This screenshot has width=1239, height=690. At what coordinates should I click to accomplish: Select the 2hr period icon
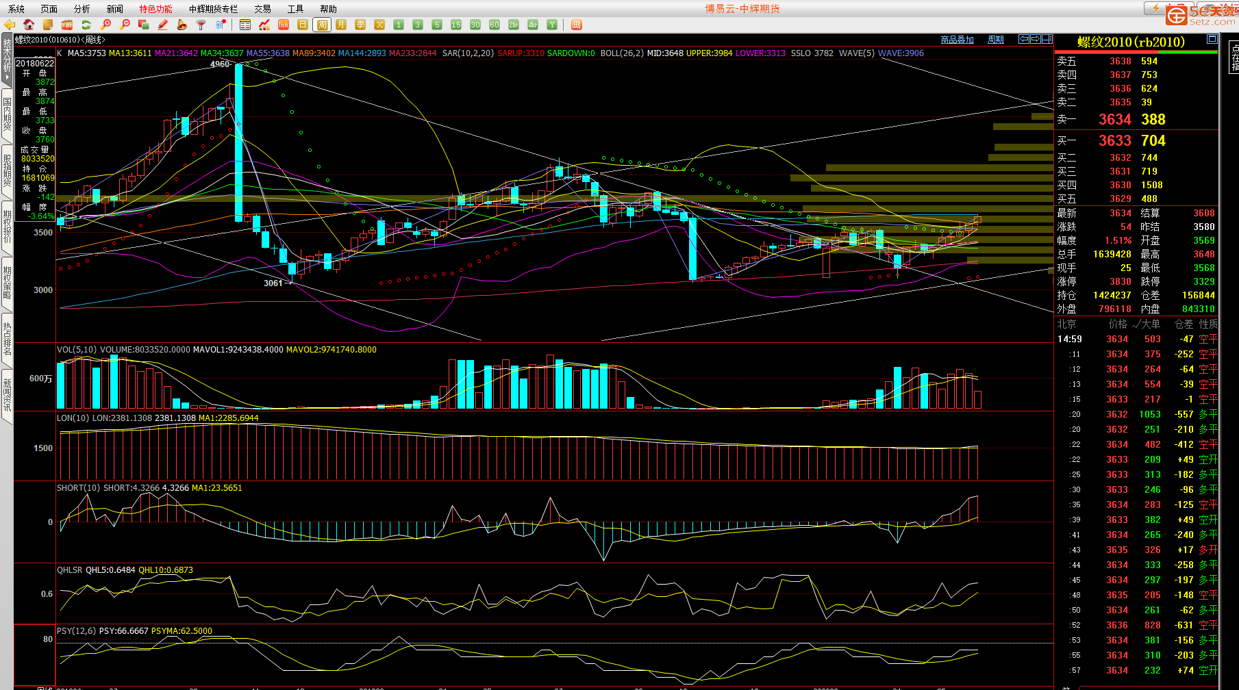[514, 25]
